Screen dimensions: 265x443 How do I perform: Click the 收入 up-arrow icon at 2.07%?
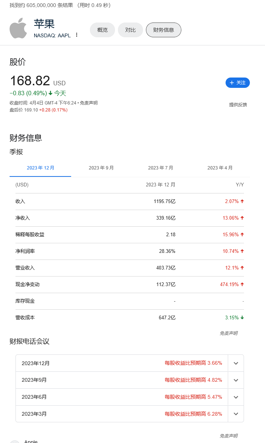242,201
